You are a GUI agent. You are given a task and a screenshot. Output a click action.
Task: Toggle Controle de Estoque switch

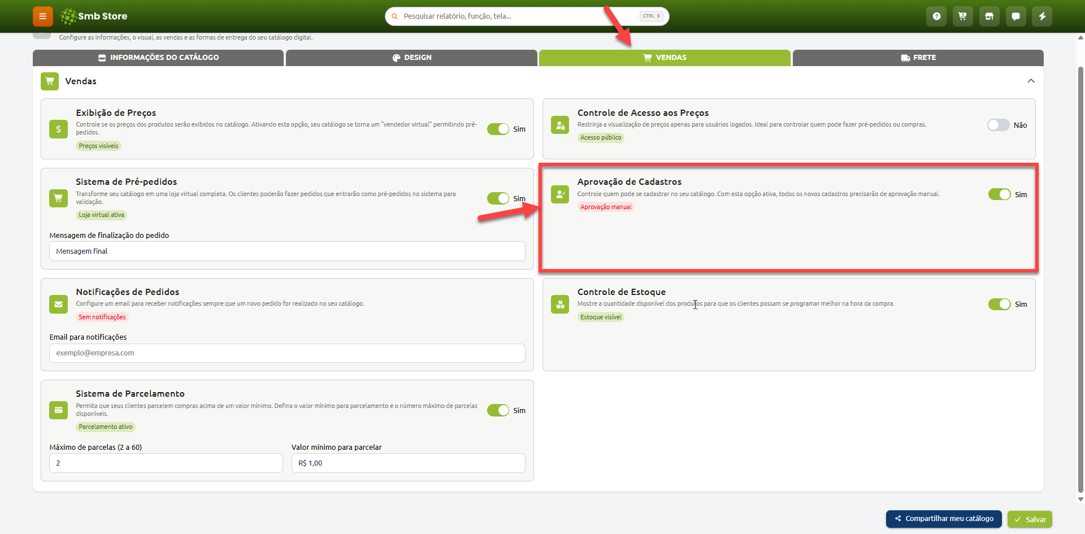click(x=1000, y=304)
